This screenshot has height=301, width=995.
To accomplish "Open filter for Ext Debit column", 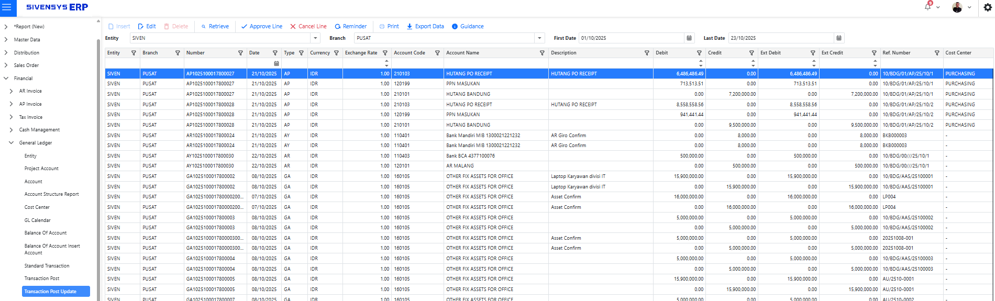I will [x=813, y=53].
